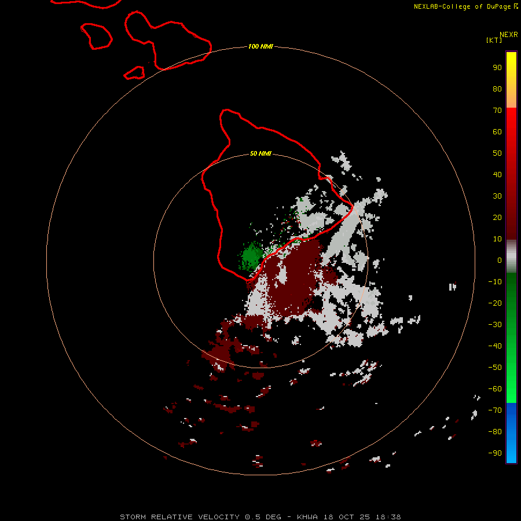521x521 pixels.
Task: Click the -50 scale value
Action: [x=495, y=368]
